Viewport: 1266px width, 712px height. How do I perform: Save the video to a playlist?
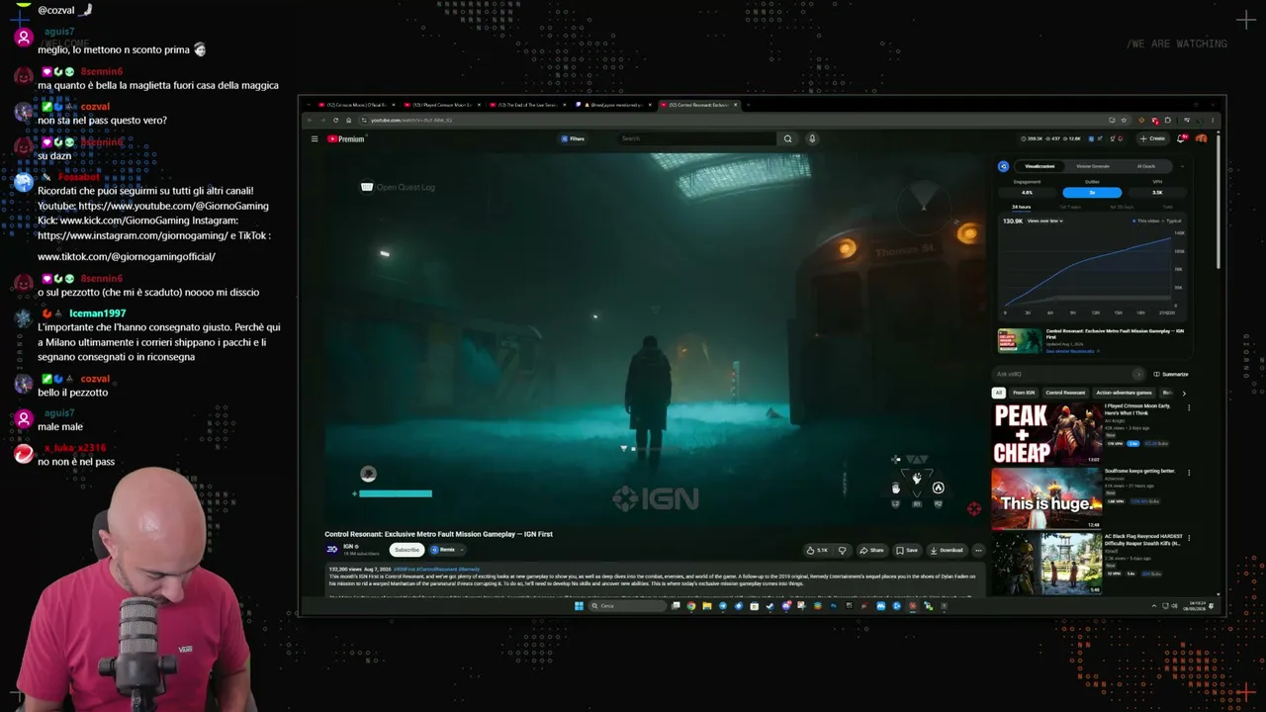click(x=907, y=550)
